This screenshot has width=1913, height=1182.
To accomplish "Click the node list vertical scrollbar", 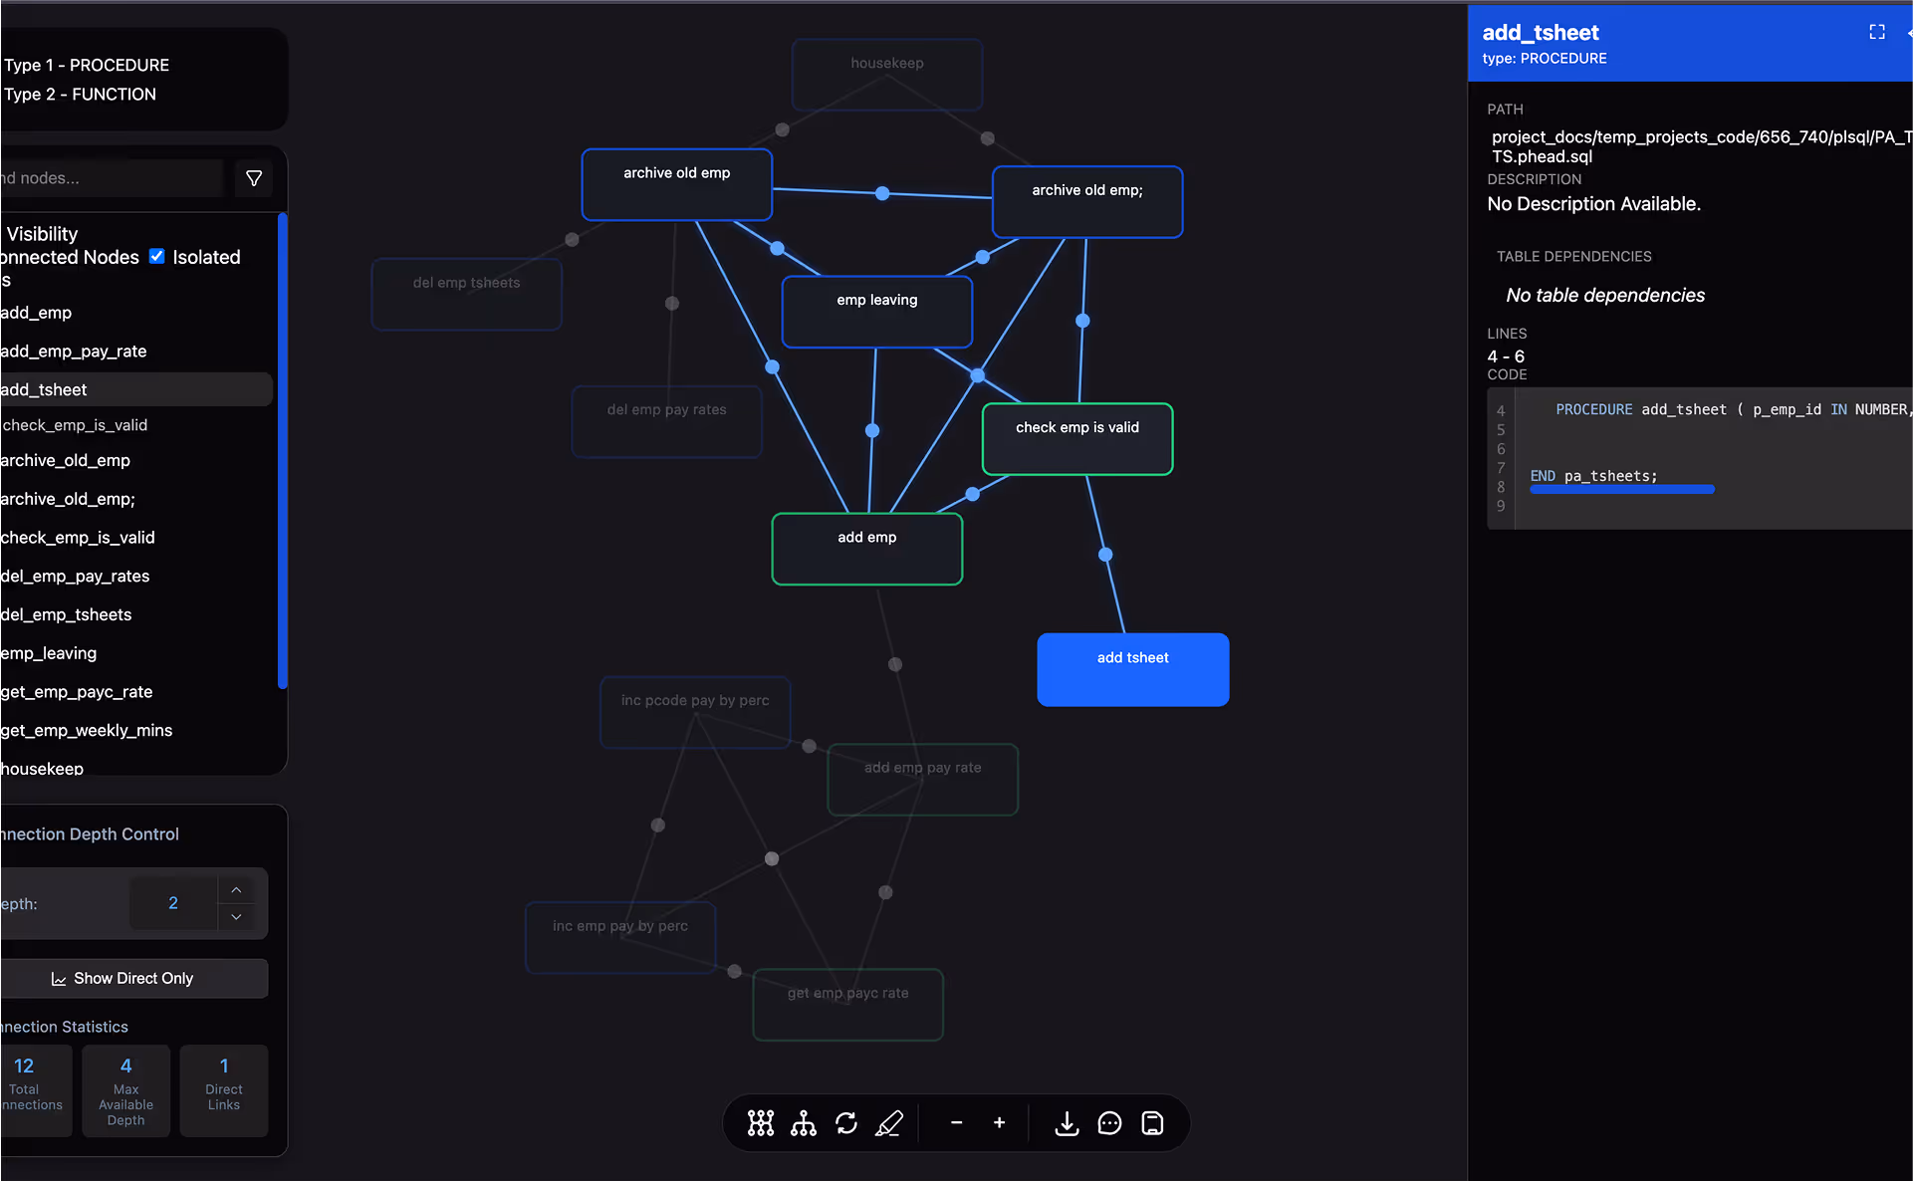I will coord(283,450).
